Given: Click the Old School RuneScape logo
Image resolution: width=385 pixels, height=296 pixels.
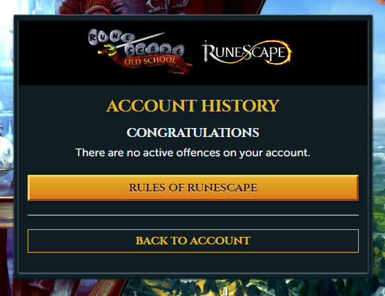Looking at the screenshot, I should point(140,52).
